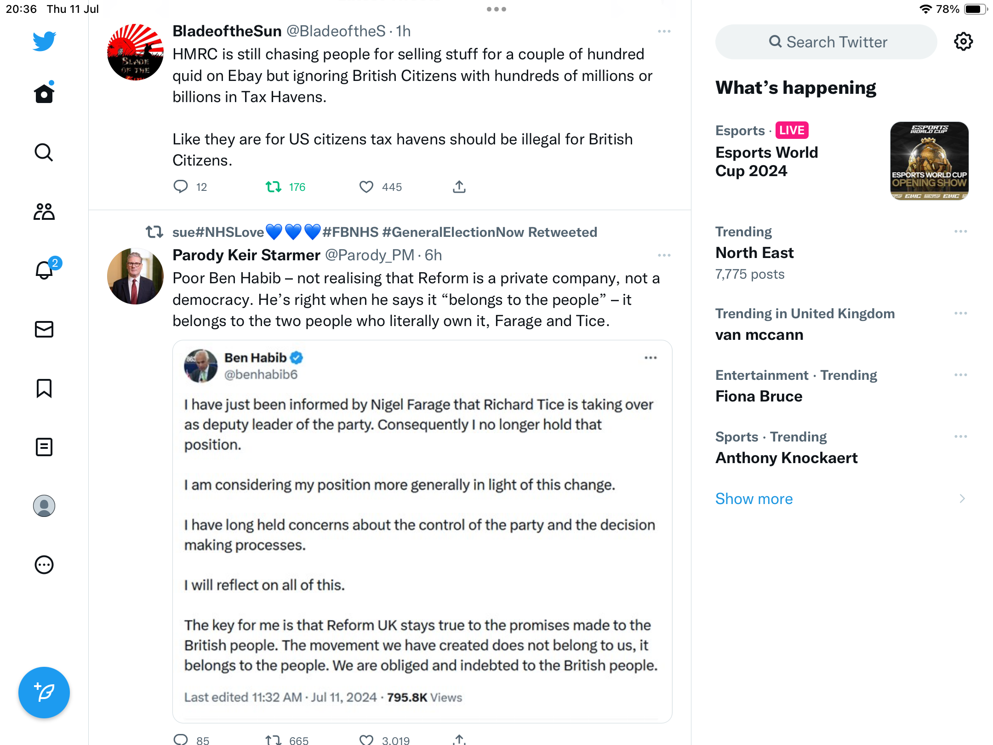Tap the compose new post button

click(44, 693)
